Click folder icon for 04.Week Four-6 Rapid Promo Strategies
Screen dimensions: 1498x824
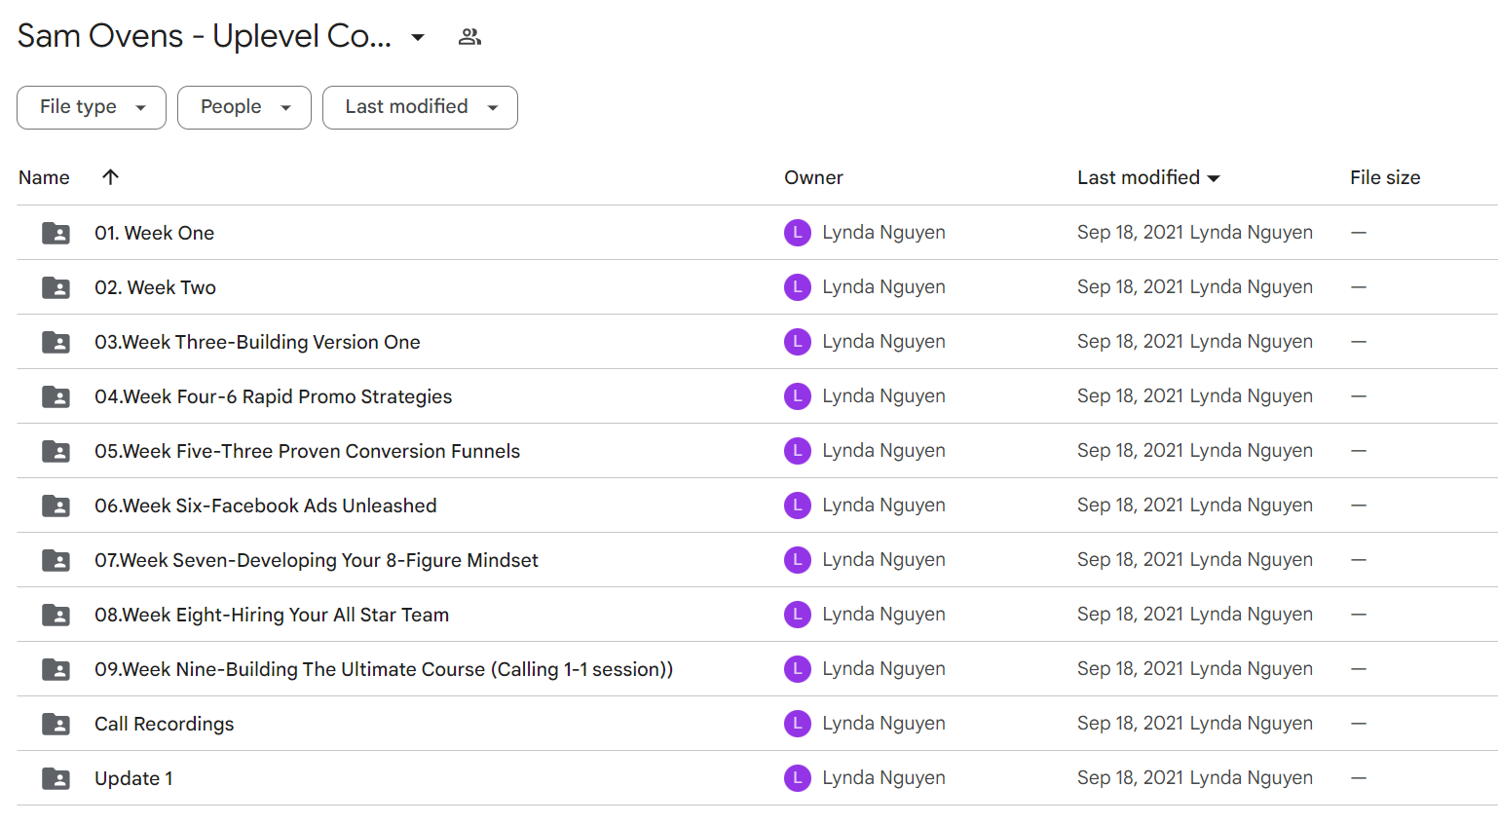pos(56,396)
